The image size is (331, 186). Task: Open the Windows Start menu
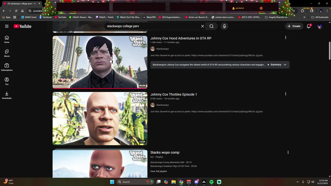pyautogui.click(x=112, y=182)
